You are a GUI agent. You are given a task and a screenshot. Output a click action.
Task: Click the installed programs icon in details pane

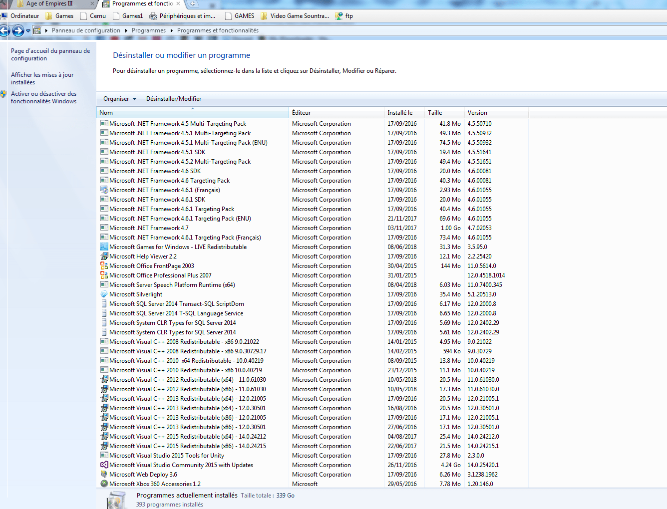coord(117,500)
